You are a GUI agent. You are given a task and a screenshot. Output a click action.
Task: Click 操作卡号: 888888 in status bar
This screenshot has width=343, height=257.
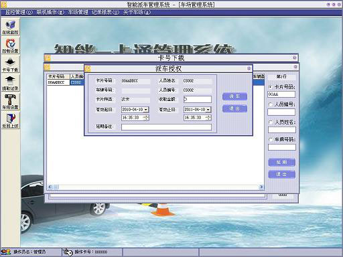click(91, 252)
